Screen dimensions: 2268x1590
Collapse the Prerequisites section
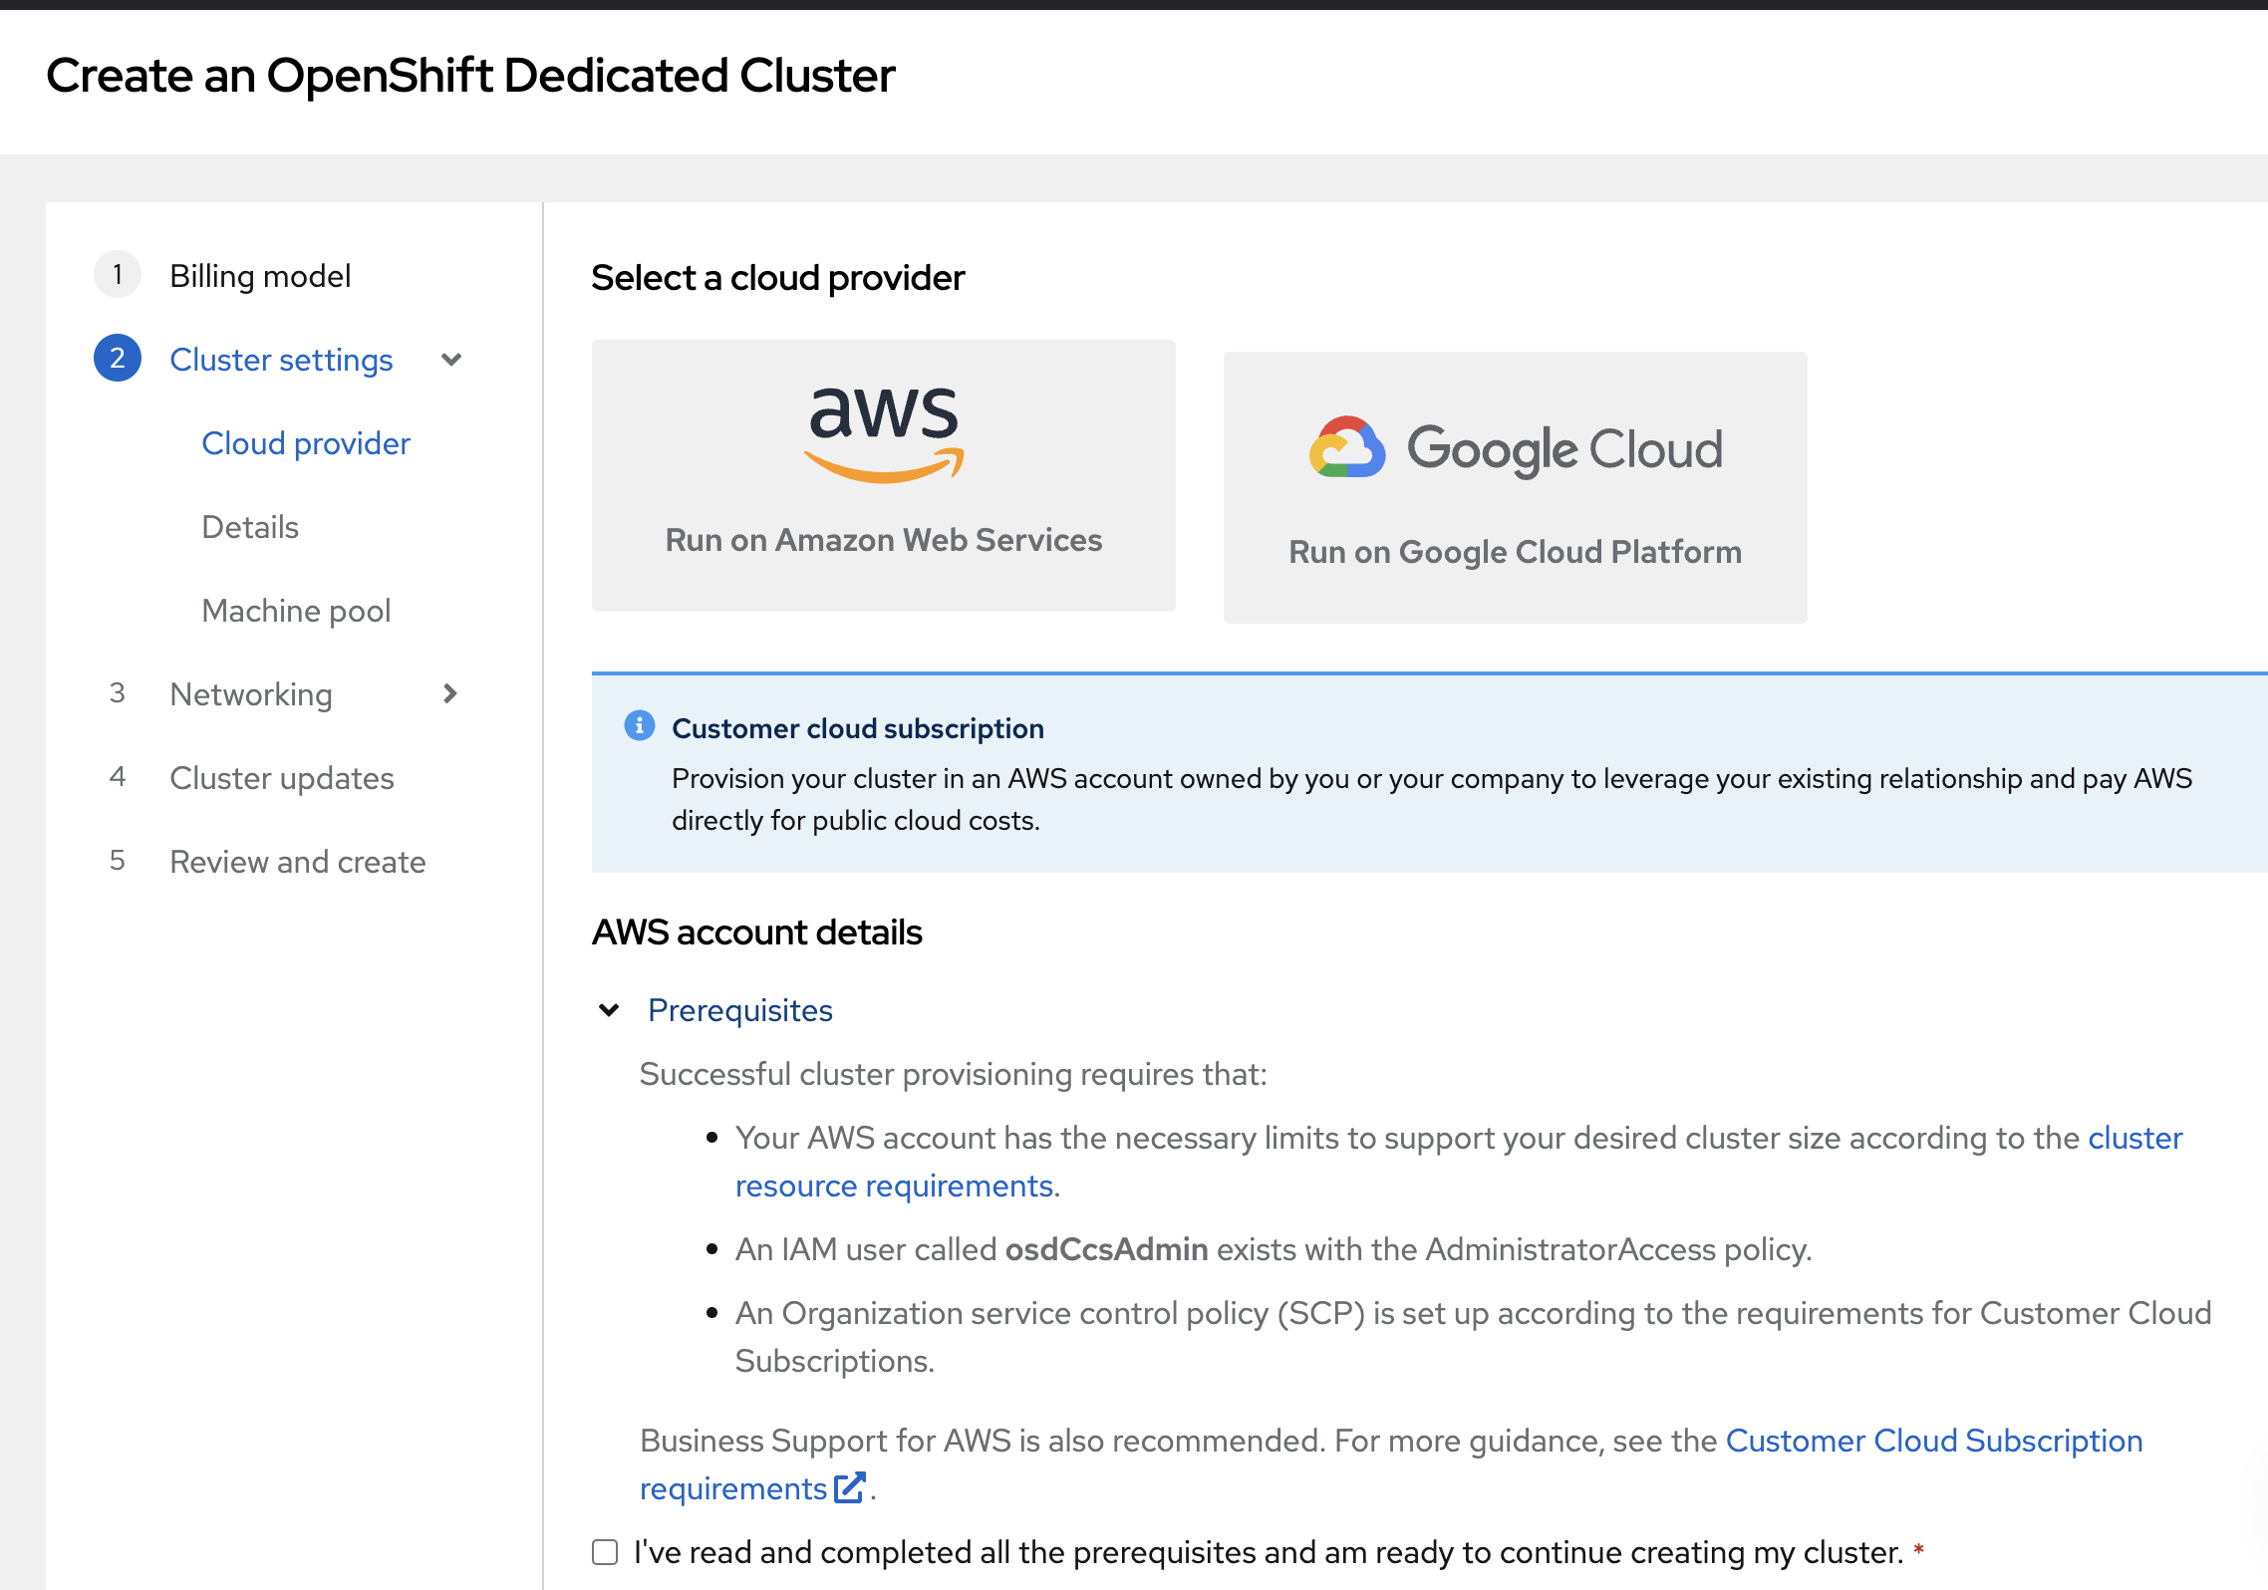[609, 1010]
